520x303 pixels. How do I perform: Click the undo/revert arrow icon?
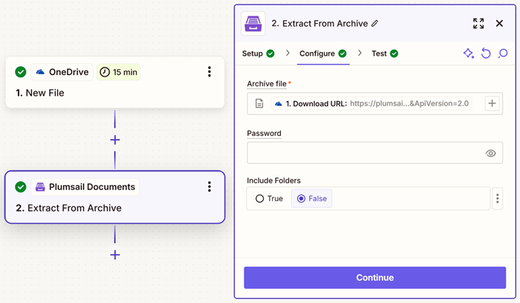pyautogui.click(x=486, y=53)
